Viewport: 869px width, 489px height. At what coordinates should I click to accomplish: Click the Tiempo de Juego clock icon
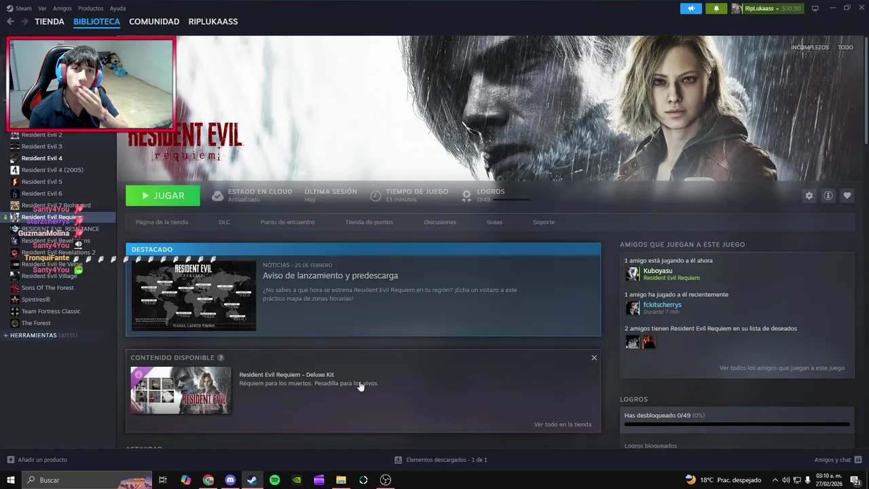pos(375,196)
